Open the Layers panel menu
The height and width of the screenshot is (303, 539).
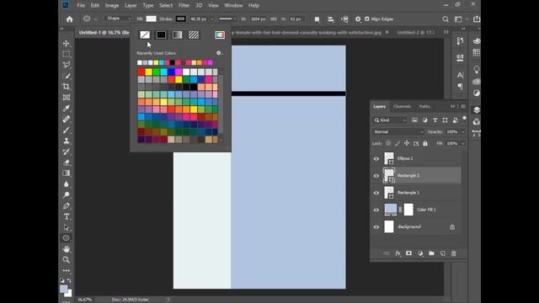(x=463, y=107)
